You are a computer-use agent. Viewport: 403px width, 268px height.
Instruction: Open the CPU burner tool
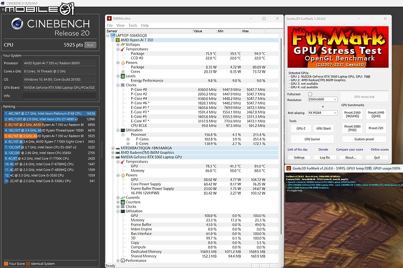coord(312,139)
